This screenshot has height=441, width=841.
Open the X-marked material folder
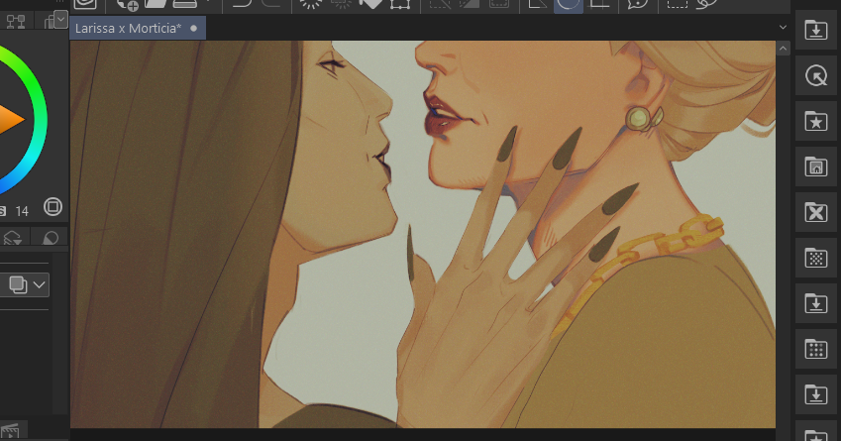816,212
